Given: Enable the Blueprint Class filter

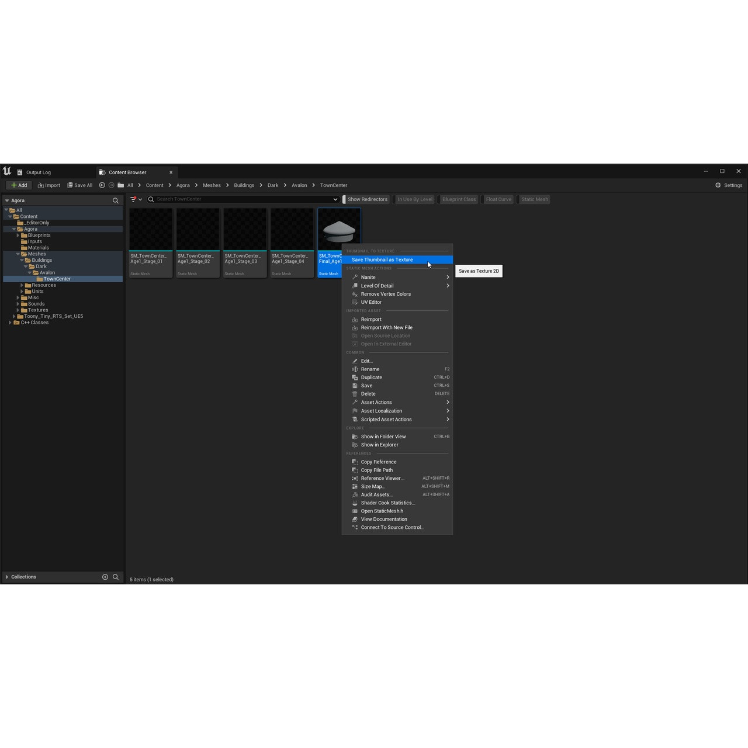Looking at the screenshot, I should [458, 199].
